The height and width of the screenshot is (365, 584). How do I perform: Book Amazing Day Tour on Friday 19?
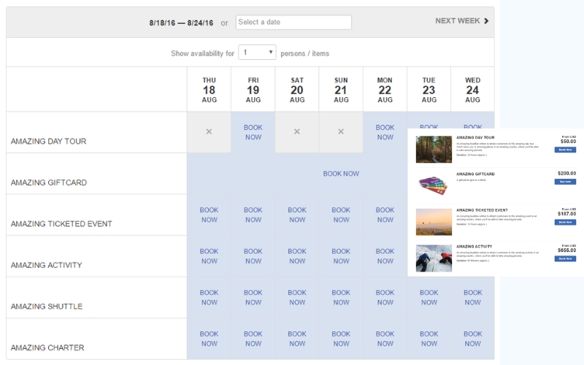point(253,132)
